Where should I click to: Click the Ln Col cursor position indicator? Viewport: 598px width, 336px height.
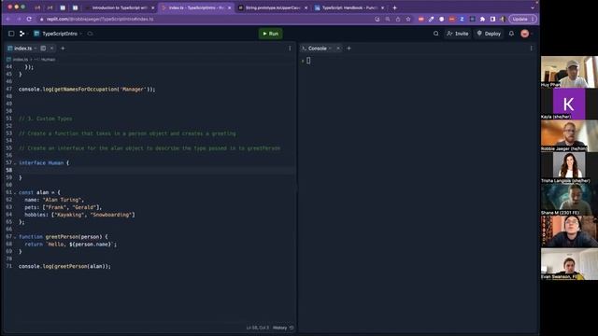pyautogui.click(x=258, y=328)
